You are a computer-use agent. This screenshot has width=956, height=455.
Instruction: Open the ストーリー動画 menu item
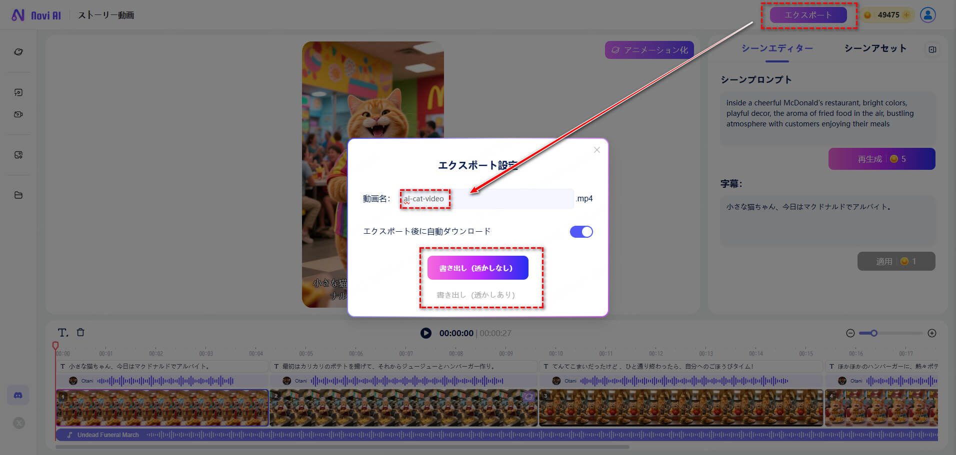(105, 15)
